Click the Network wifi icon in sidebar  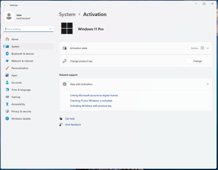(7, 61)
